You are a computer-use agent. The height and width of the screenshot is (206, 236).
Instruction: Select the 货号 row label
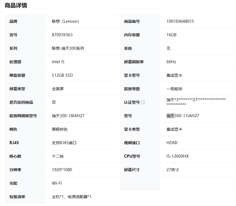tap(13, 35)
